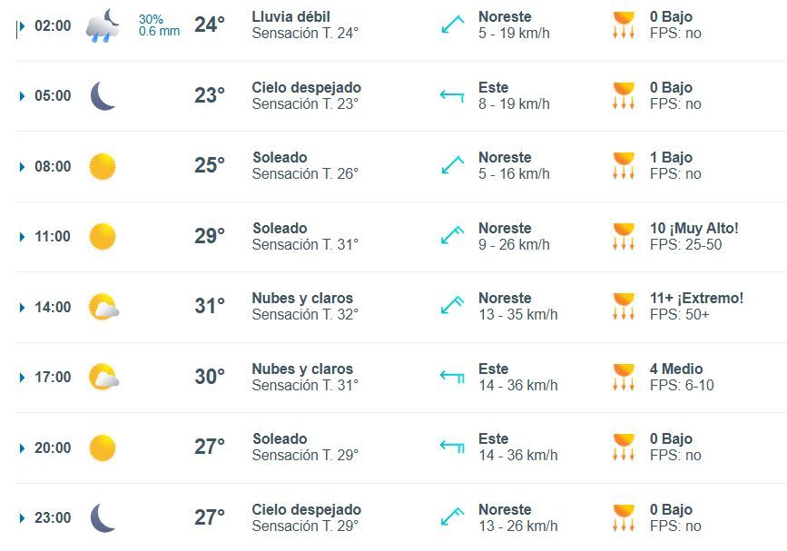Click the wind arrow icon at 05:00
This screenshot has height=551, width=787.
[452, 95]
